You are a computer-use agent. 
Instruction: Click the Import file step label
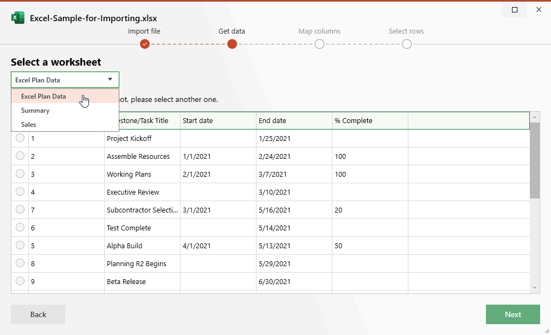[144, 31]
